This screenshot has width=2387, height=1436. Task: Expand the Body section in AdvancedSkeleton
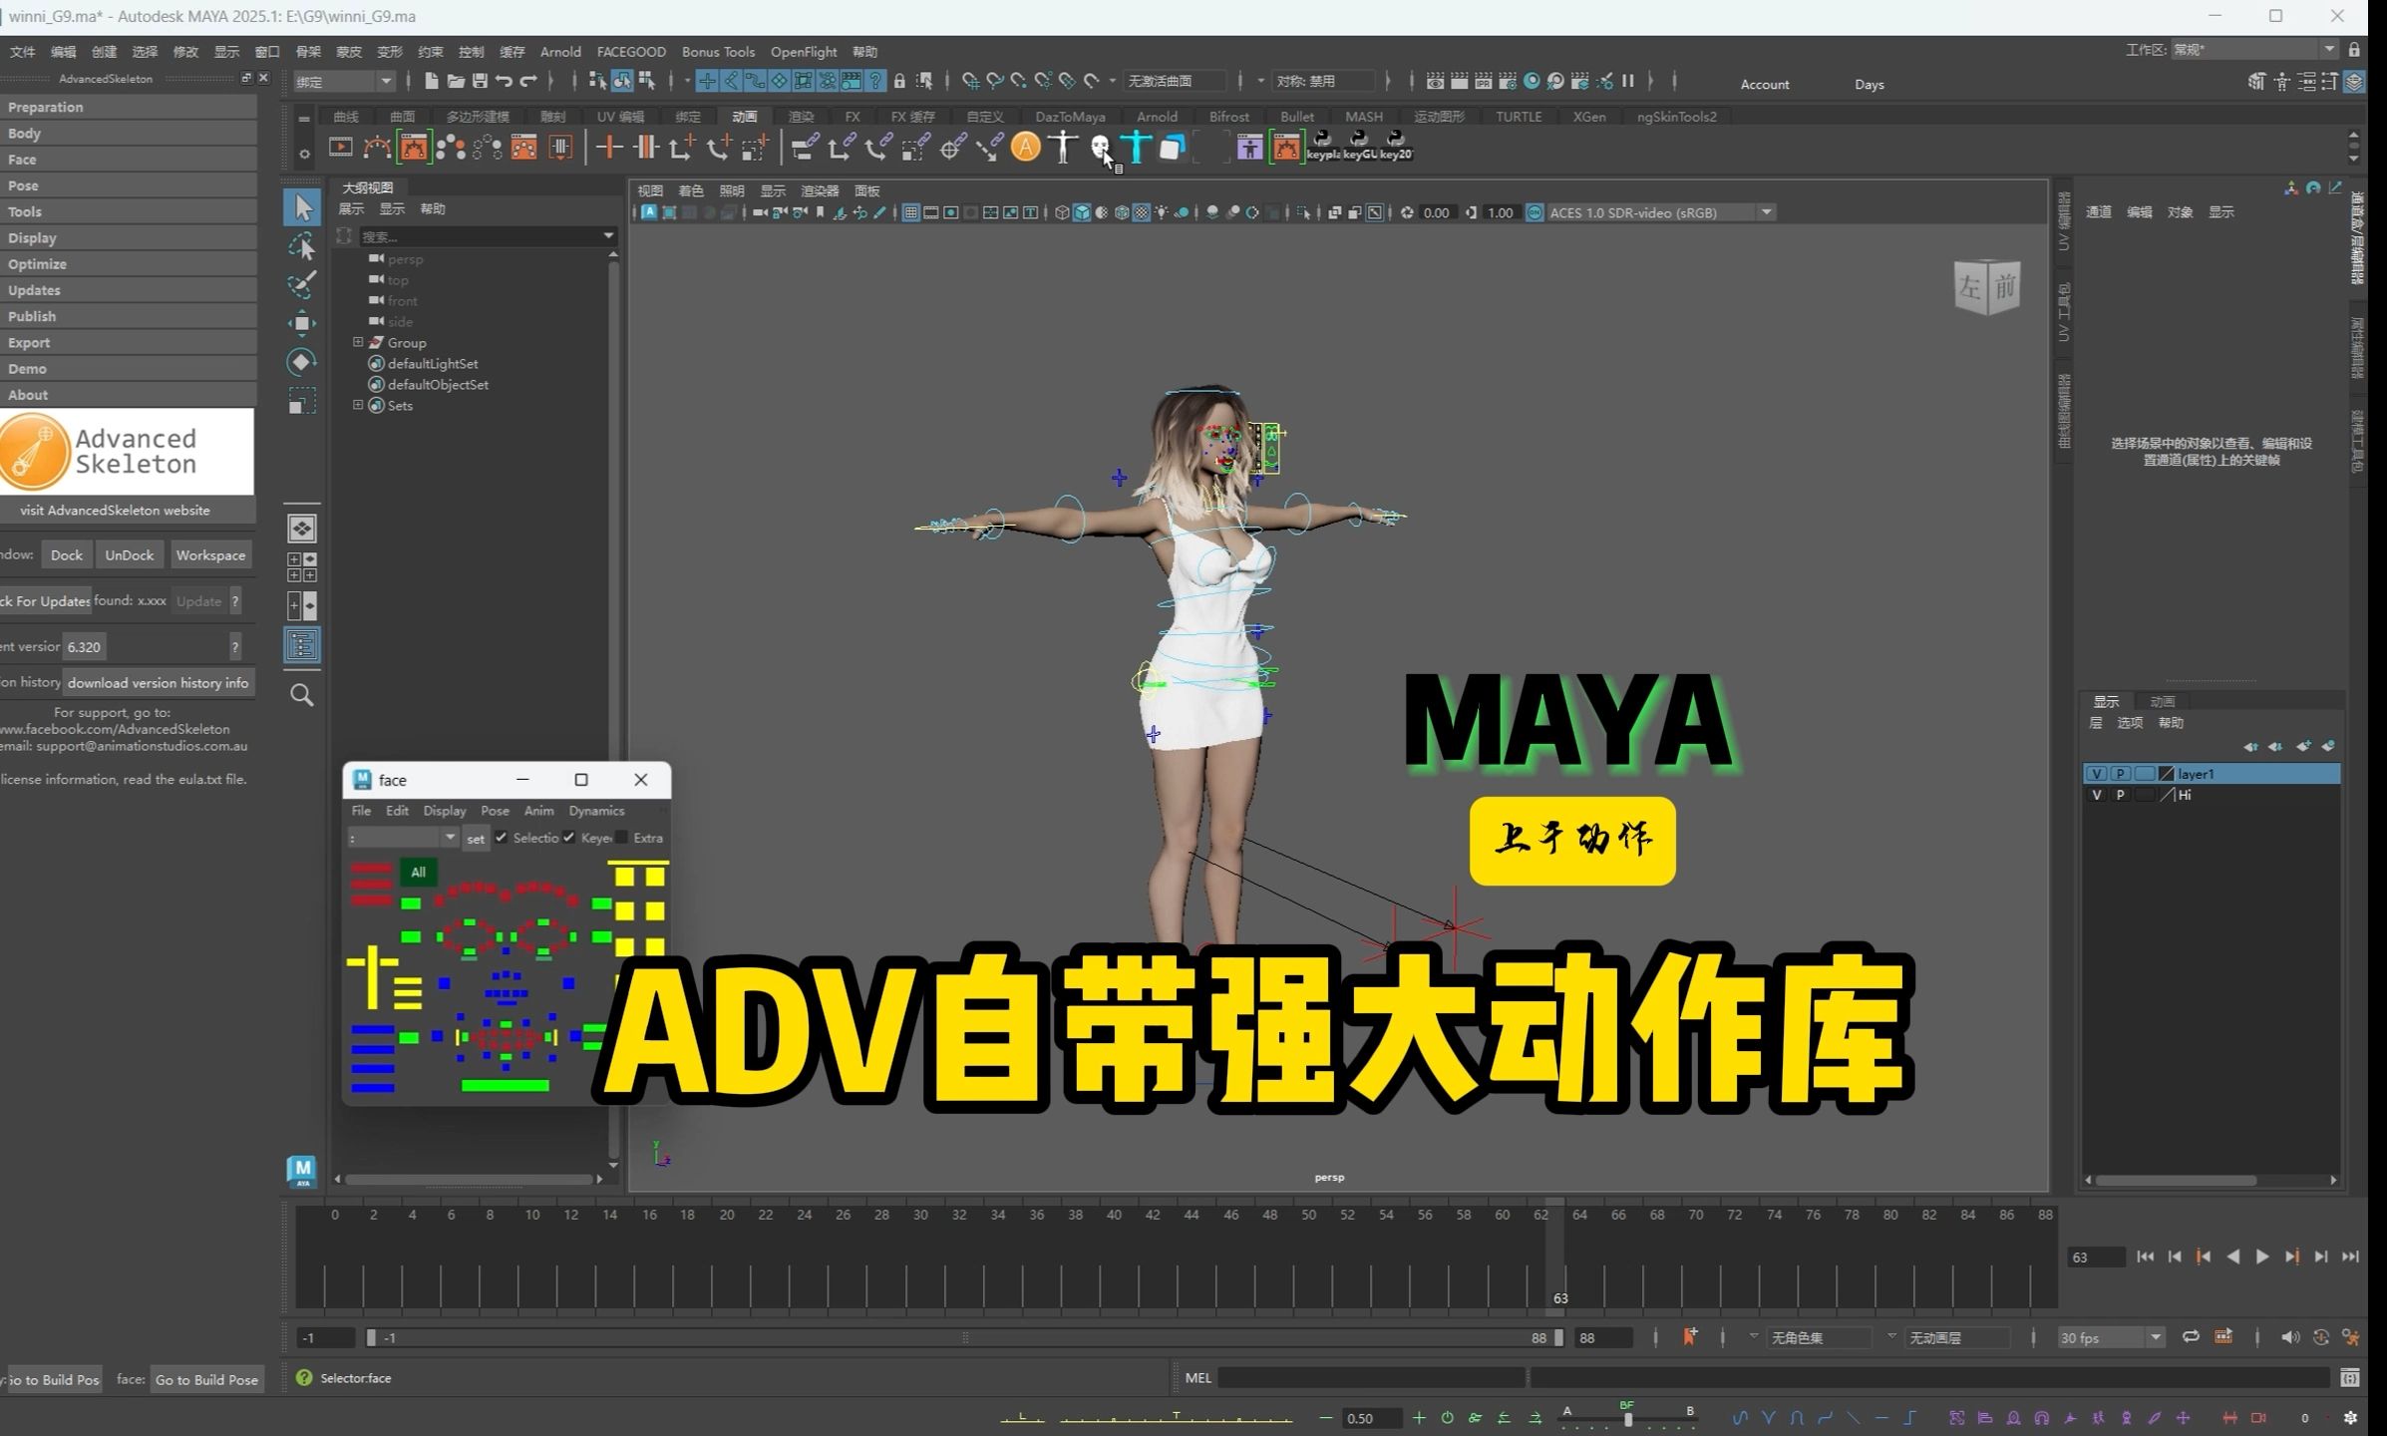point(128,133)
